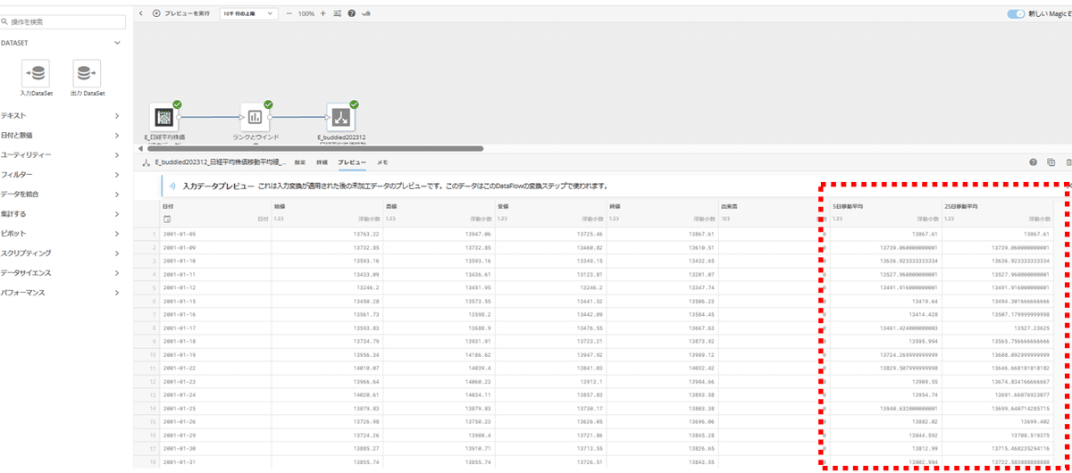Image resolution: width=1072 pixels, height=473 pixels.
Task: Open the 詳細 tab
Action: click(x=322, y=162)
